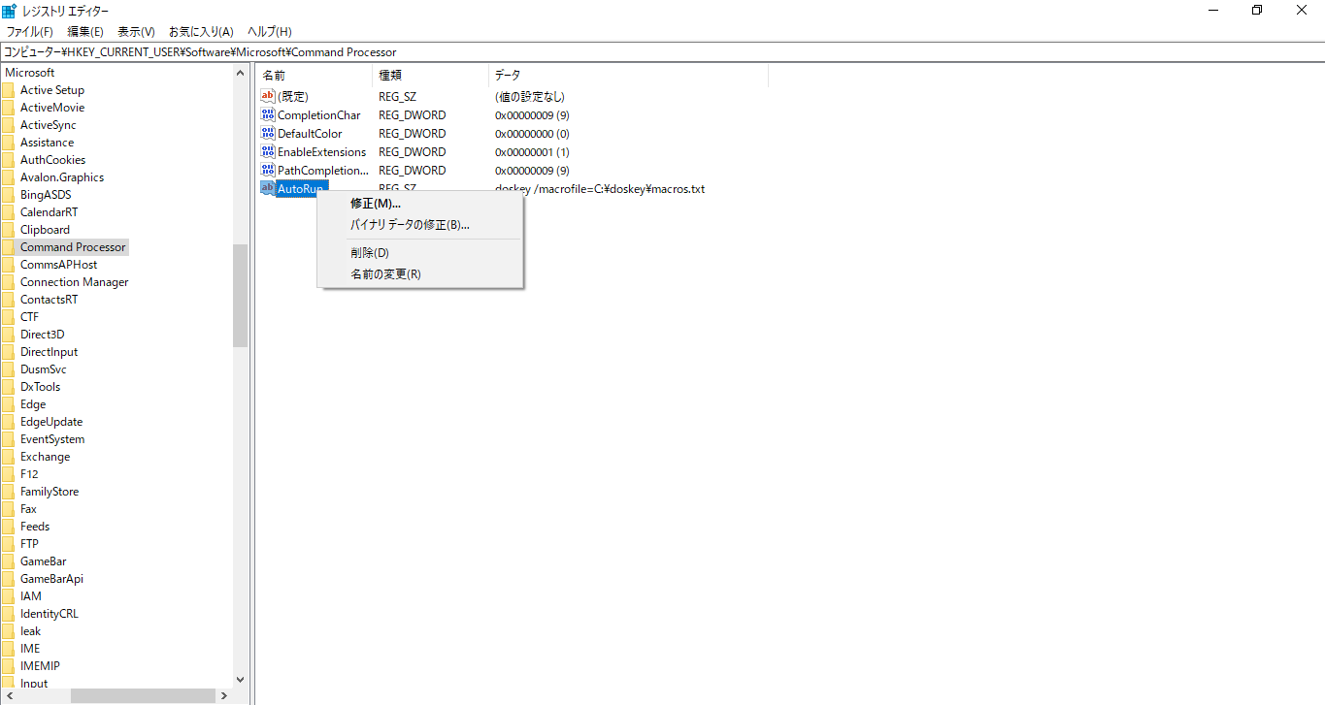Screen dimensions: 1325x705
Task: Click the Avalon.Graphics folder icon
Action: point(8,177)
